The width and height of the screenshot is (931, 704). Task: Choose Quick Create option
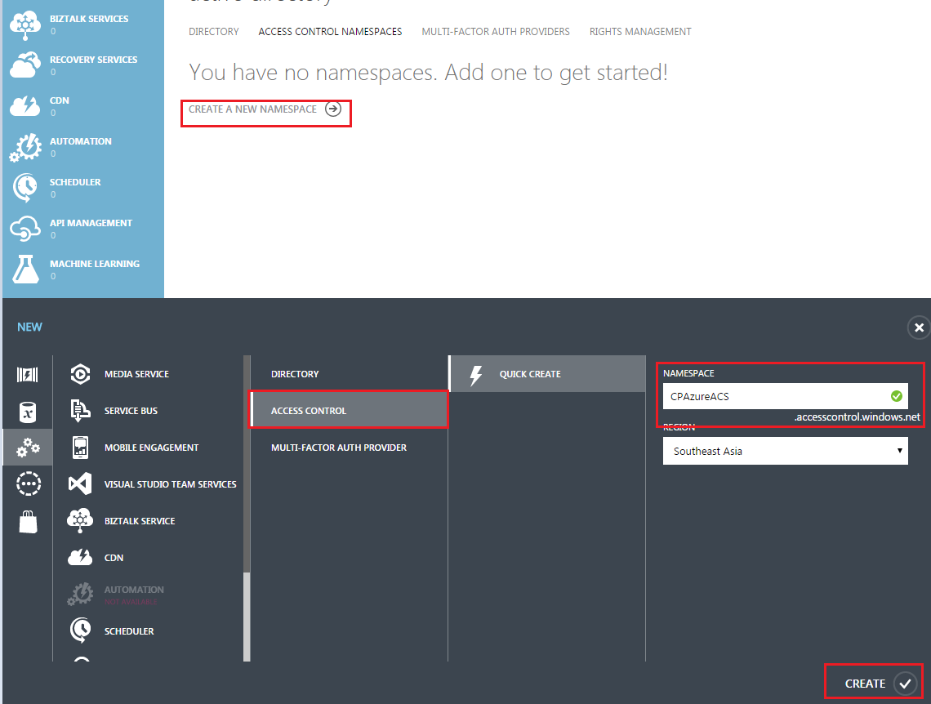[x=547, y=374]
